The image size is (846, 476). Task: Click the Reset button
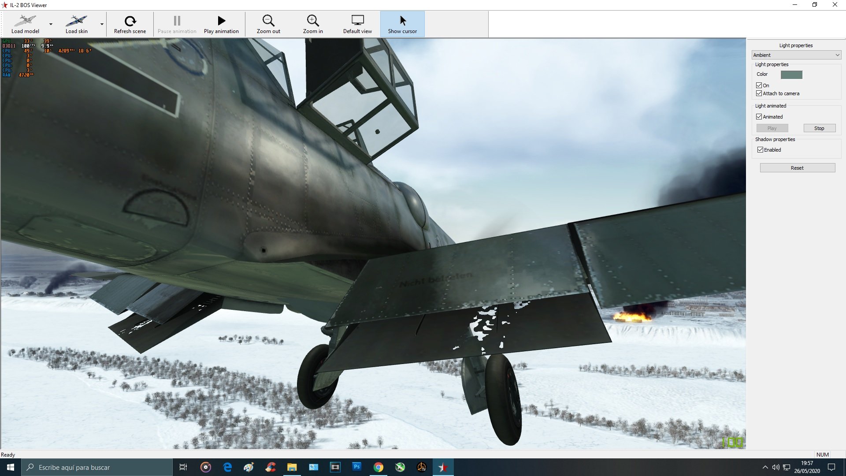point(797,168)
